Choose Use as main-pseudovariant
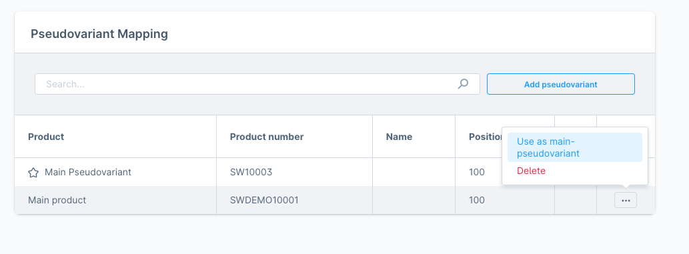 pyautogui.click(x=575, y=147)
